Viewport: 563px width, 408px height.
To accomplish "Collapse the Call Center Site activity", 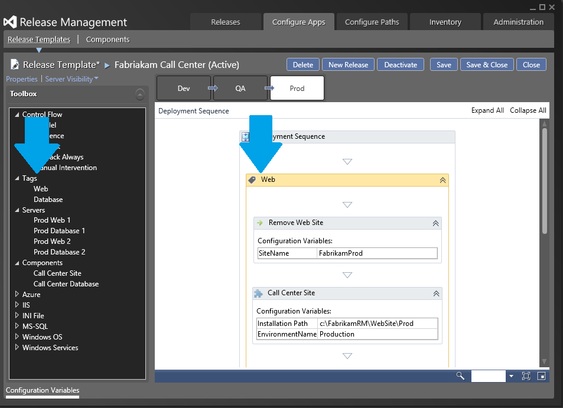I will [436, 293].
